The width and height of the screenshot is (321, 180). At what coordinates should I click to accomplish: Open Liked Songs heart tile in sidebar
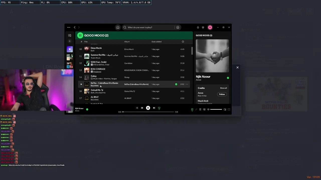[70, 49]
